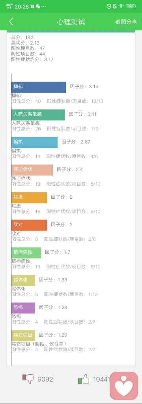Tap the 截图分享 share button
Viewport: 142px width, 404px height.
[126, 22]
